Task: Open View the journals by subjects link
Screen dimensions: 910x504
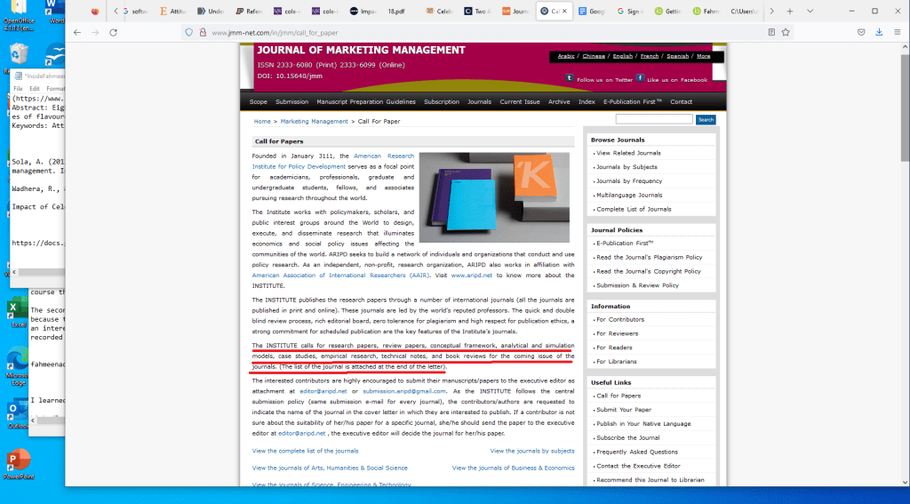Action: pyautogui.click(x=532, y=451)
